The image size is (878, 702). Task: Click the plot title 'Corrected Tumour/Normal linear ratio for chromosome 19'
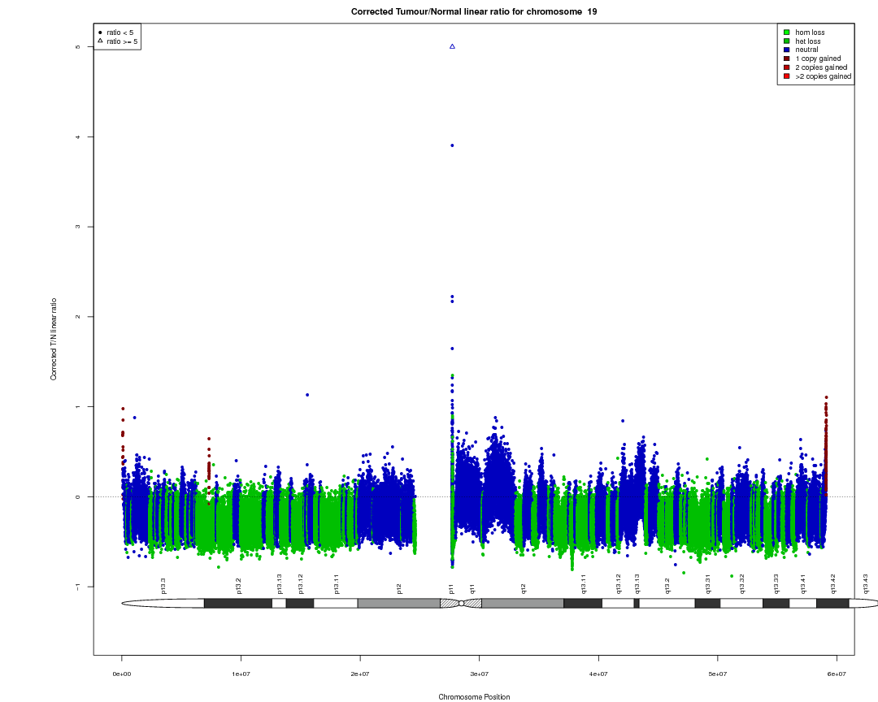point(474,11)
